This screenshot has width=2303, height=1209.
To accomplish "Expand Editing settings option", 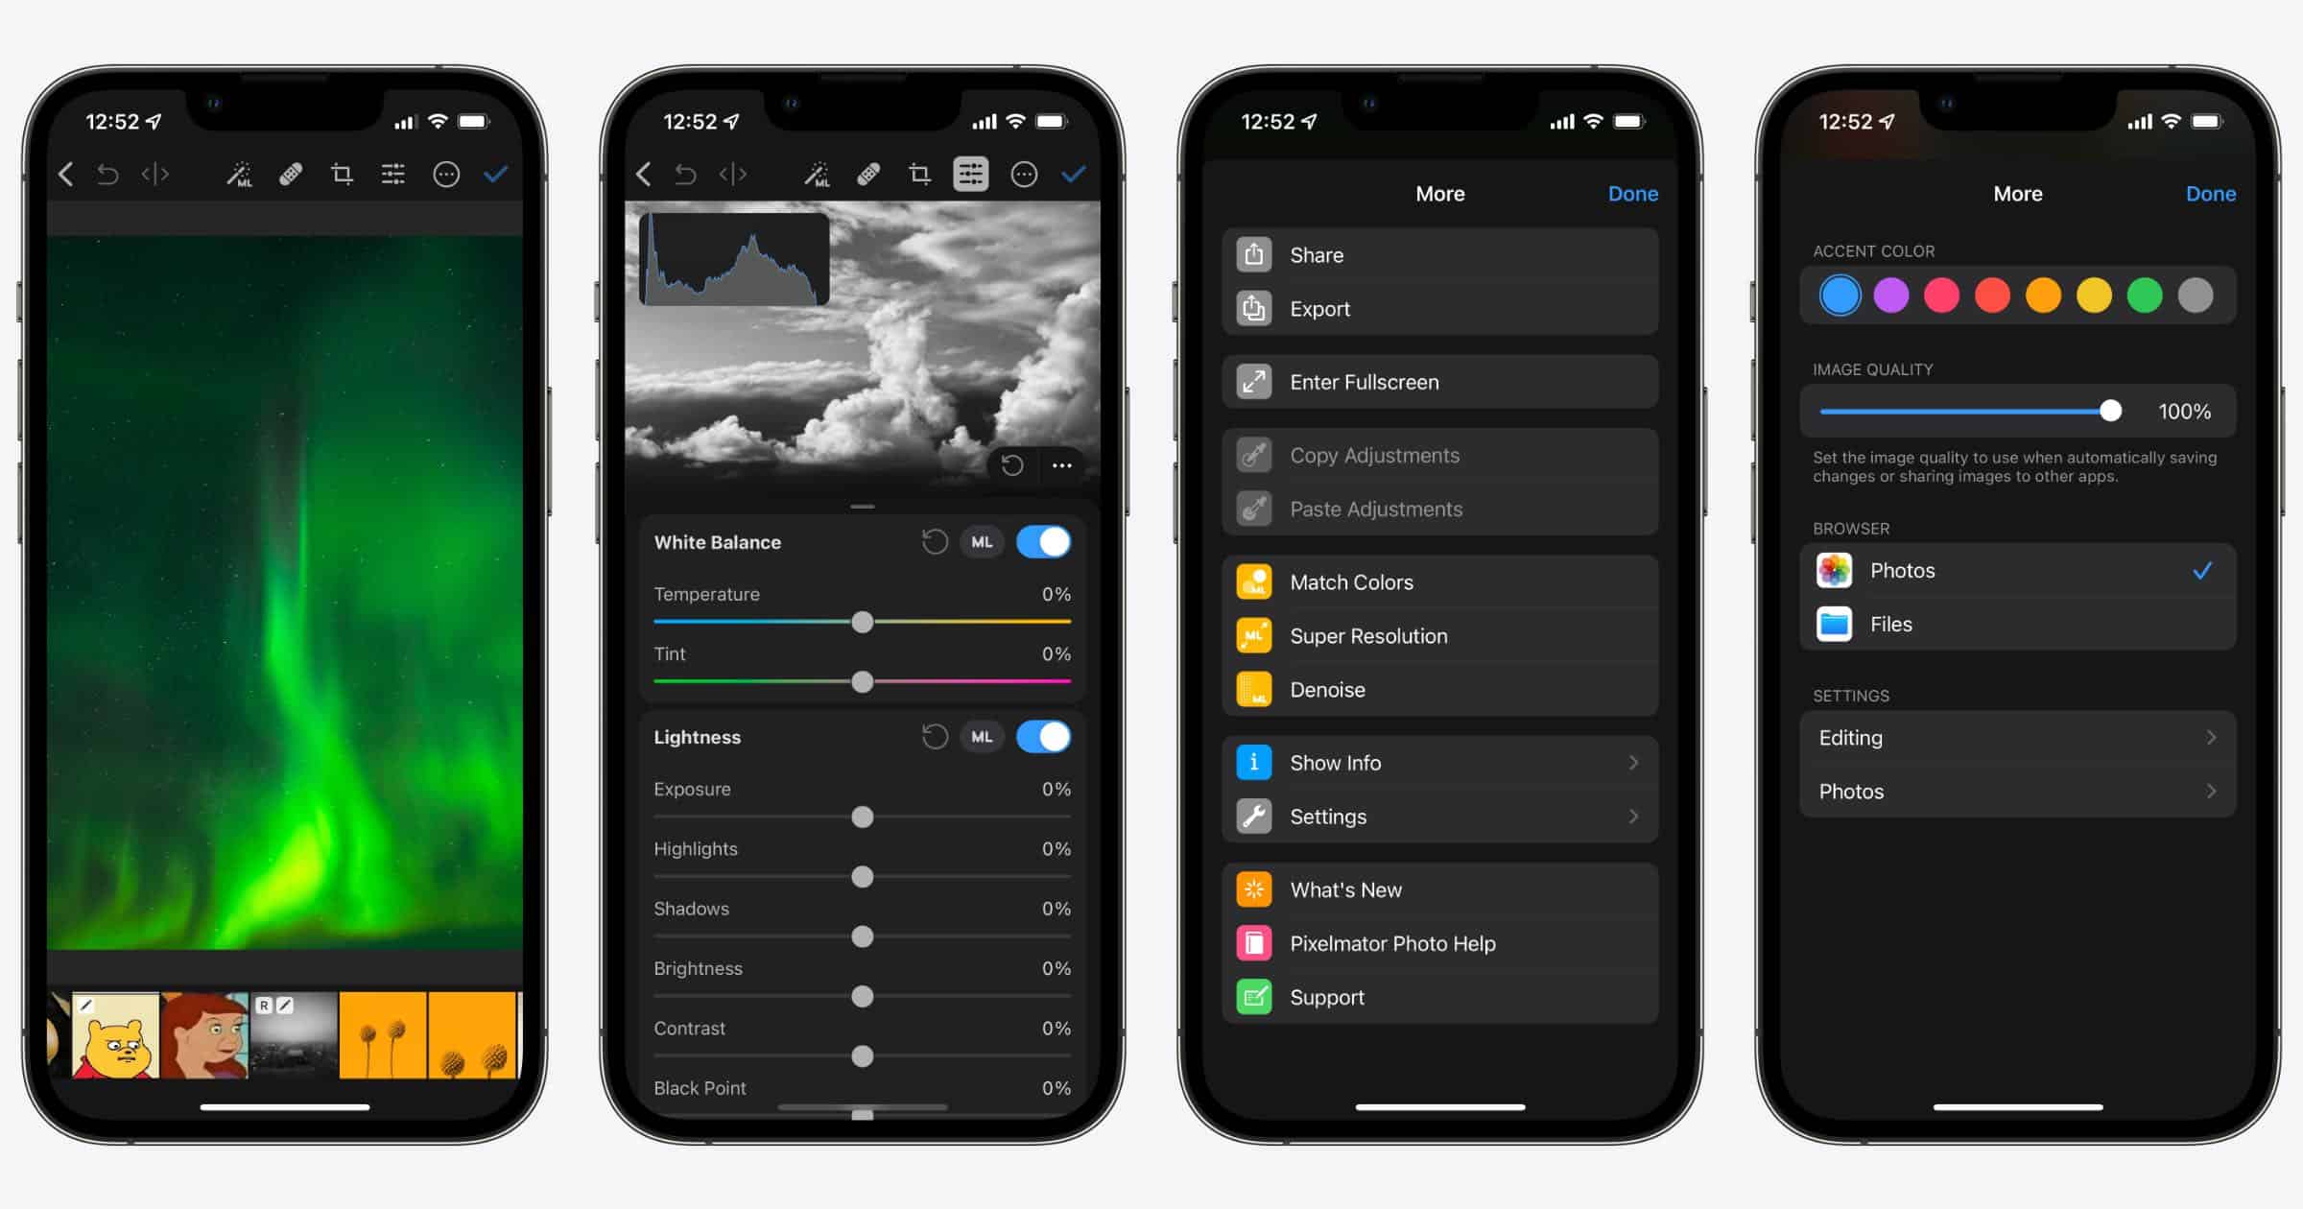I will (2010, 735).
